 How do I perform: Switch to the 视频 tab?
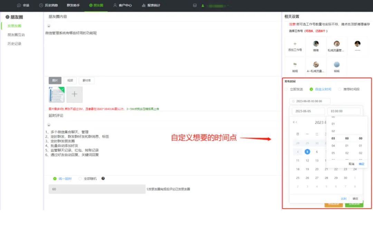pyautogui.click(x=70, y=80)
